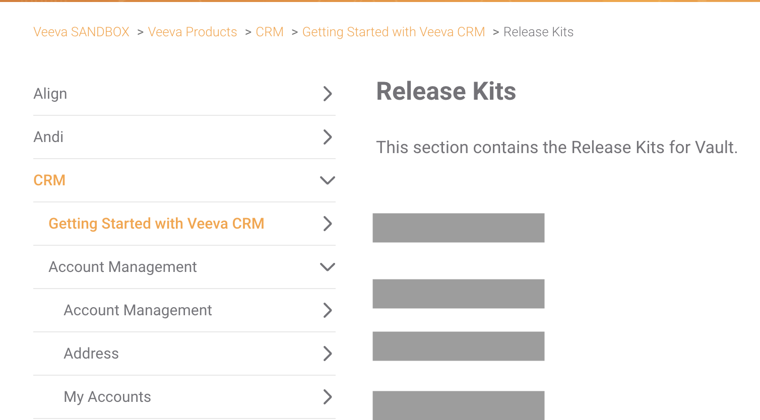
Task: Expand the Align section chevron
Action: 328,94
